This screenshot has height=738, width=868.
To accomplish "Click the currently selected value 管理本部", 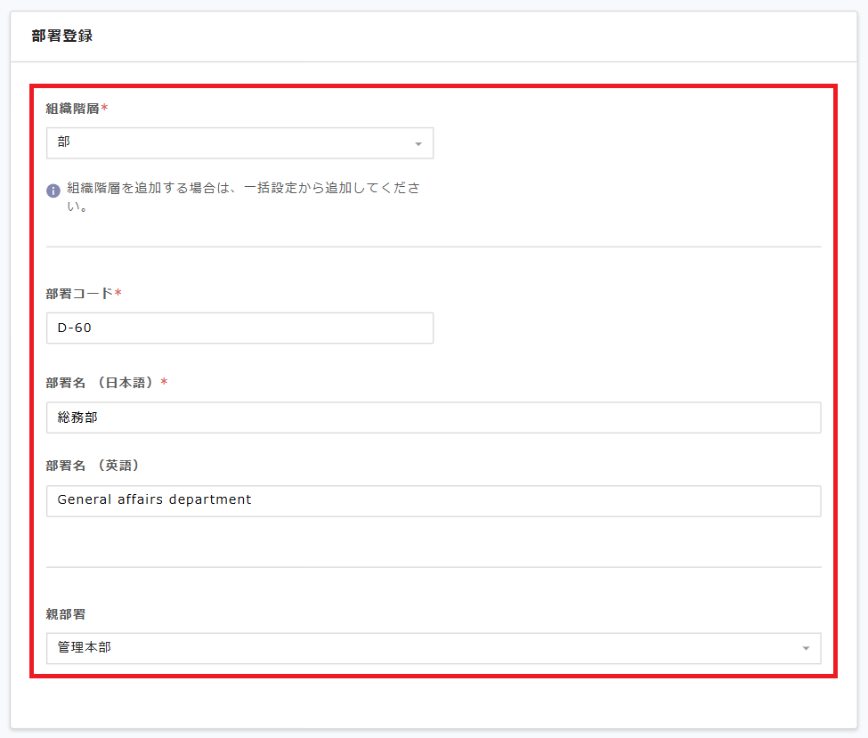I will (x=78, y=648).
